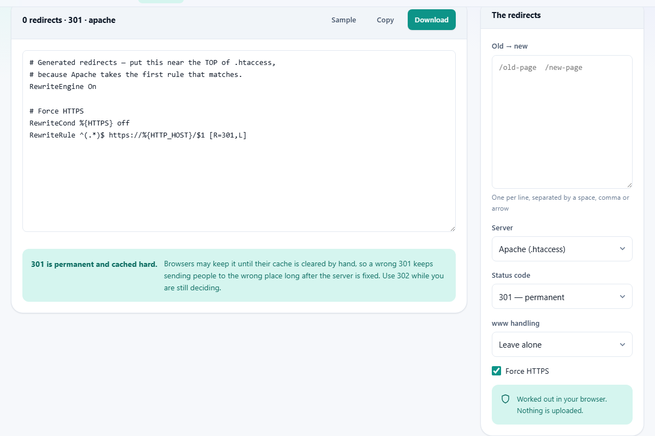Open the Server dropdown
The image size is (655, 436).
tap(562, 249)
